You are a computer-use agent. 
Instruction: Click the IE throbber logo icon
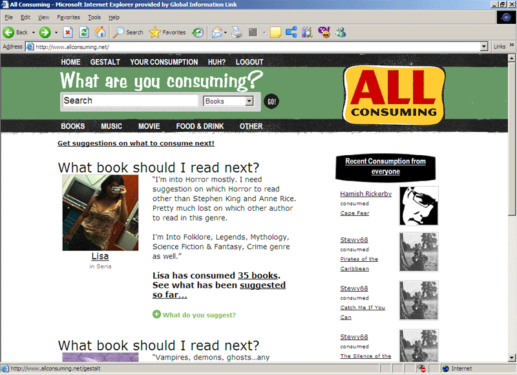[506, 17]
